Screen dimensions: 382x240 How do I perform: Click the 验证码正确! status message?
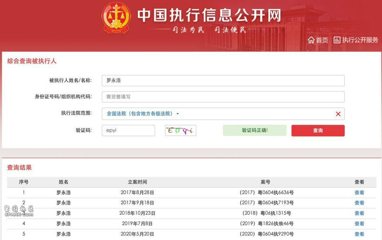[255, 130]
